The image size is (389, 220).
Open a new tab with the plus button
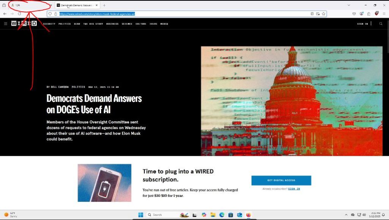(x=104, y=5)
